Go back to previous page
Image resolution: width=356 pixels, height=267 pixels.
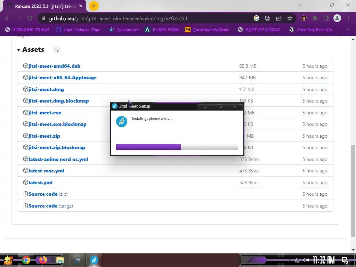[x=8, y=18]
